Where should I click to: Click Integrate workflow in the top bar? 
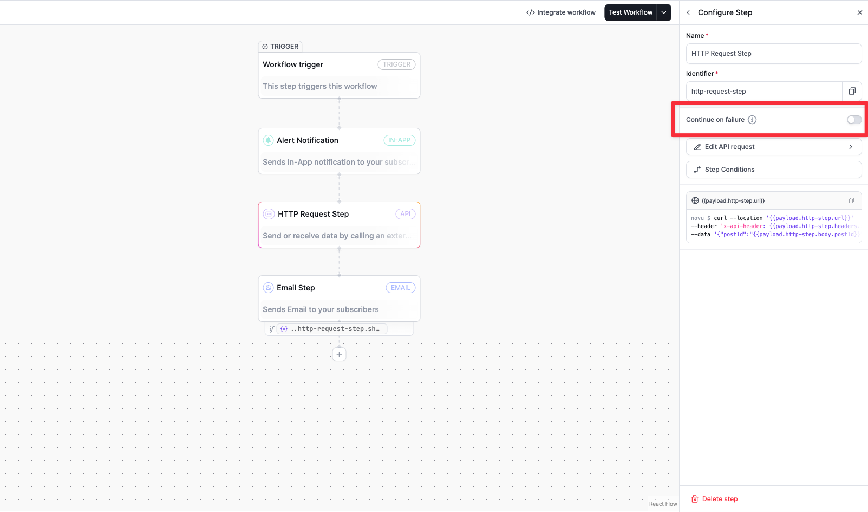[565, 12]
